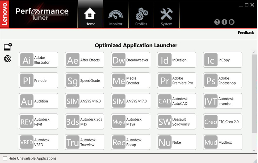
Task: Open help with the question mark icon
Action: click(x=217, y=22)
